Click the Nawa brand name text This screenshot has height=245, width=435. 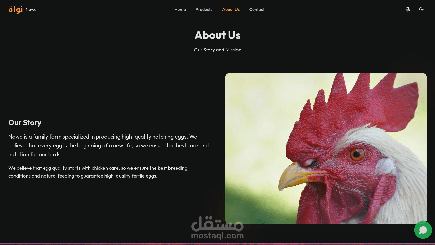click(x=31, y=10)
